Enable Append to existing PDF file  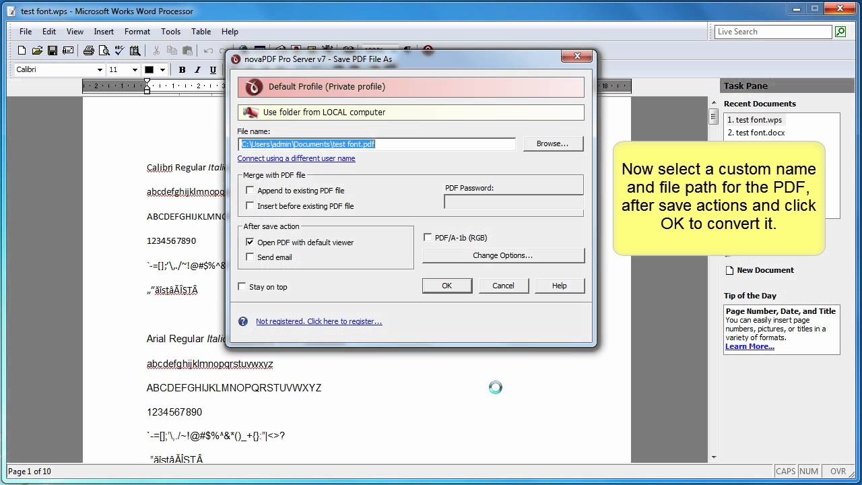coord(250,191)
